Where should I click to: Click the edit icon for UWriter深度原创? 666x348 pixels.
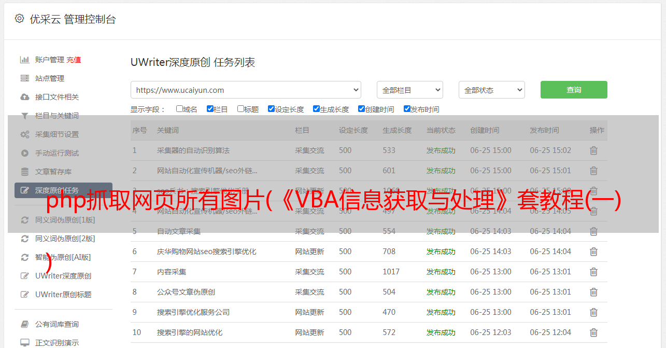click(x=24, y=276)
